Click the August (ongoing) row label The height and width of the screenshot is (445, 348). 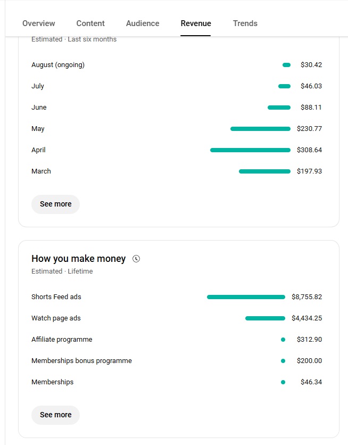58,65
